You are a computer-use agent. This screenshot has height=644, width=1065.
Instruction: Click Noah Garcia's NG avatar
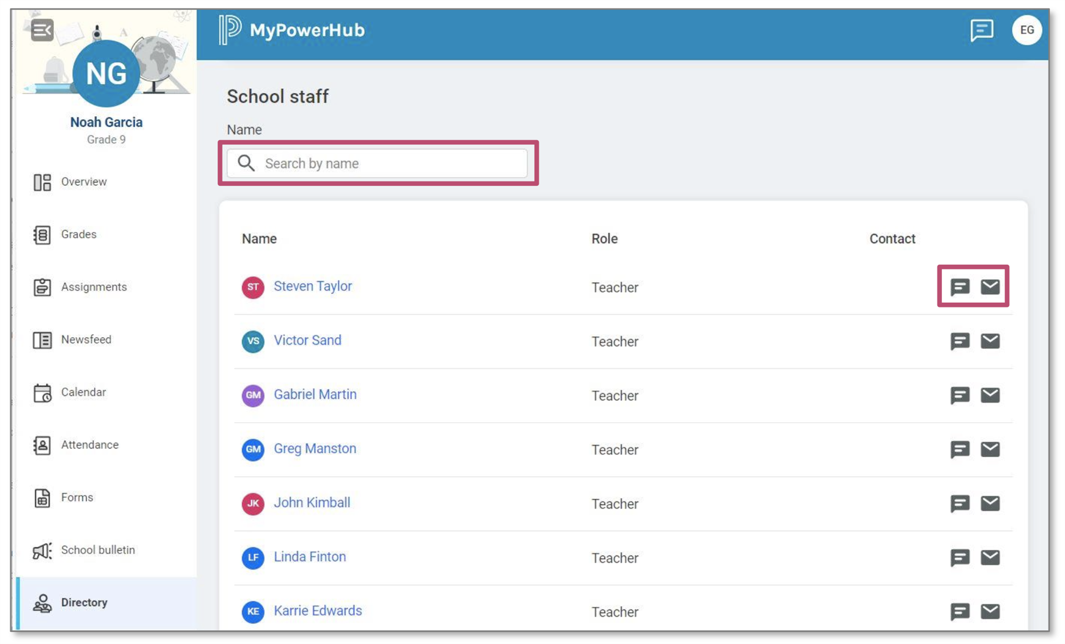(x=106, y=73)
